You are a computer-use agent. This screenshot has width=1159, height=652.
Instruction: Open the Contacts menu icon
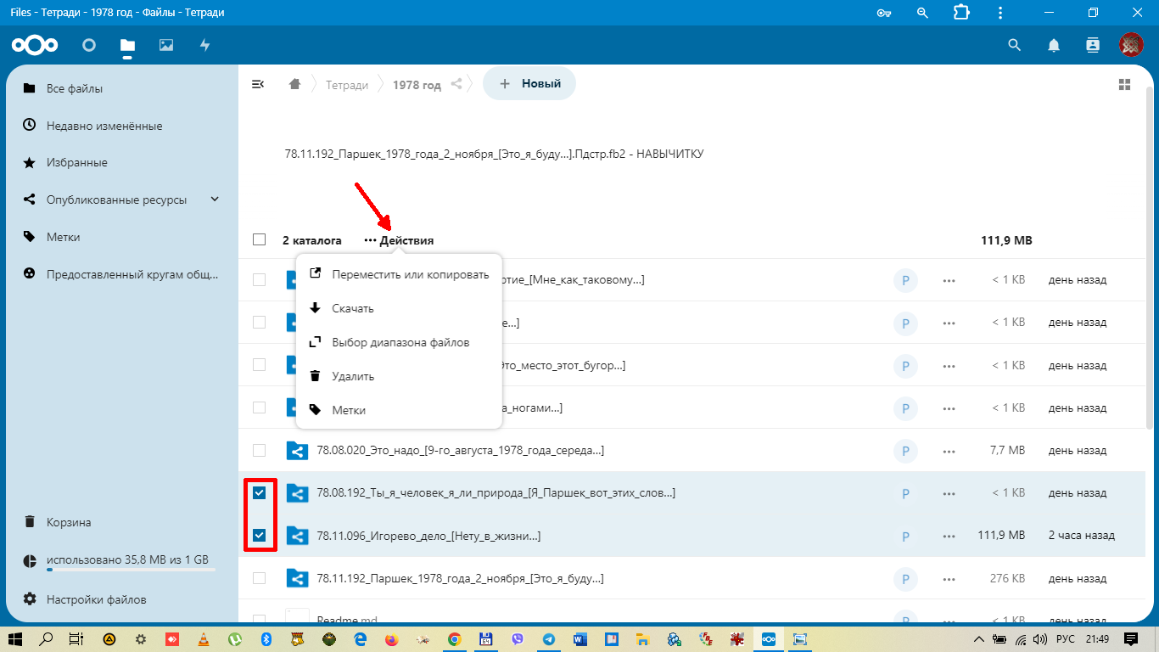pyautogui.click(x=1092, y=45)
